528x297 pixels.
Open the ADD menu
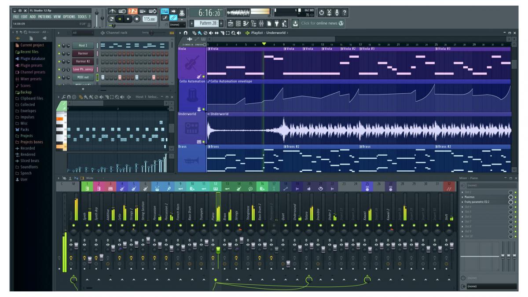33,17
